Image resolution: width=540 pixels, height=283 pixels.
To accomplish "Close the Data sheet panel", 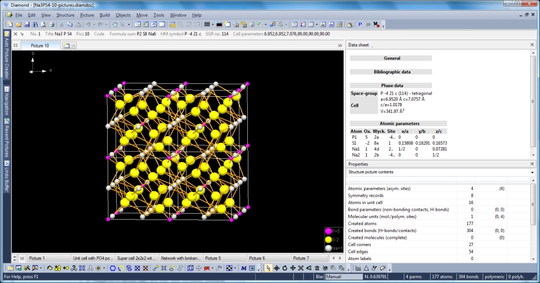I will tap(532, 45).
